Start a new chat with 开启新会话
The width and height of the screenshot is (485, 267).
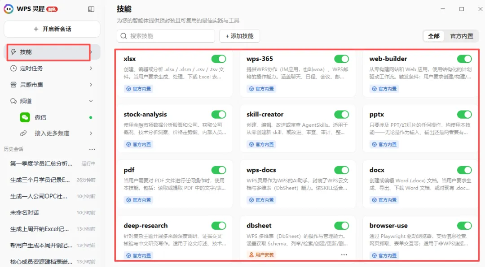click(x=52, y=29)
